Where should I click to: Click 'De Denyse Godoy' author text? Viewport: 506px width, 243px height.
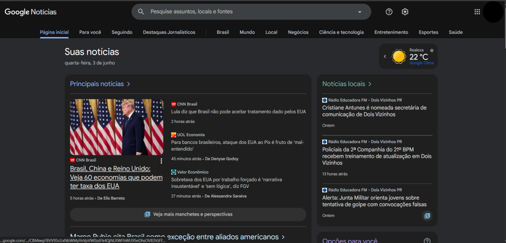click(x=221, y=159)
